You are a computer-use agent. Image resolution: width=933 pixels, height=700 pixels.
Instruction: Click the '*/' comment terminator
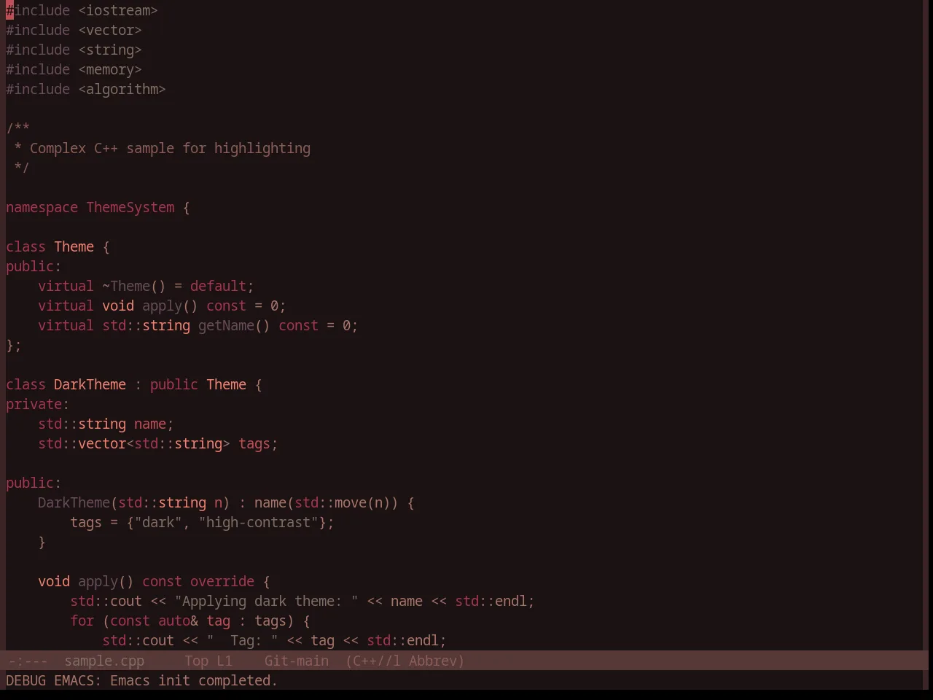click(x=22, y=168)
